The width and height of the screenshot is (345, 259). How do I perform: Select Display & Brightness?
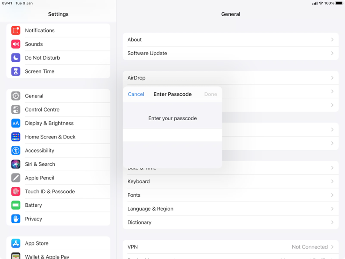58,123
